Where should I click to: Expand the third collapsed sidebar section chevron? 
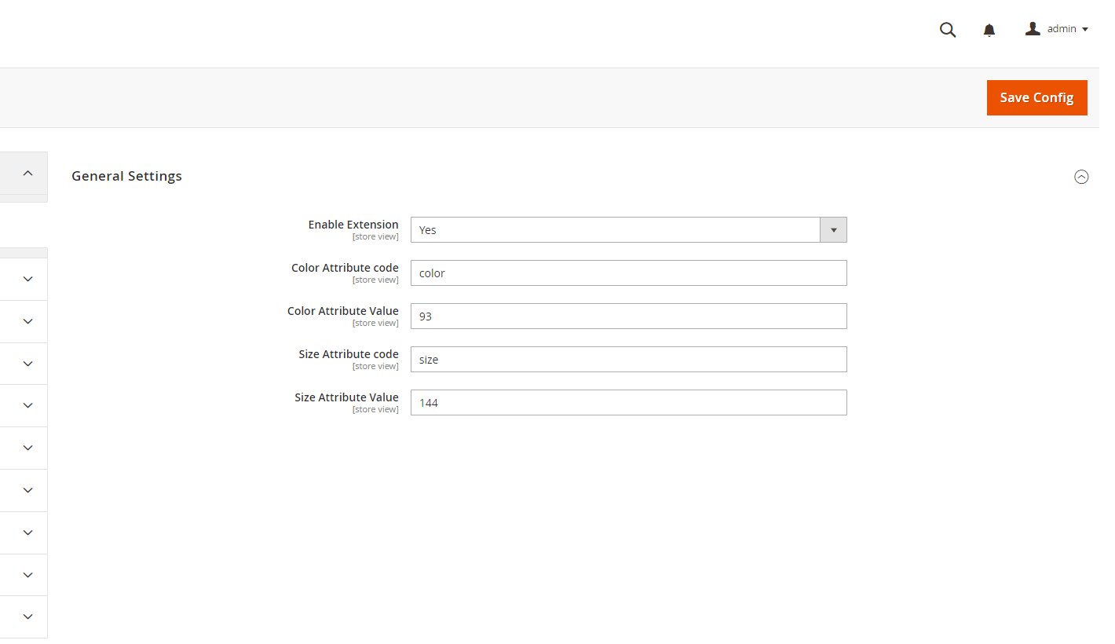click(27, 364)
